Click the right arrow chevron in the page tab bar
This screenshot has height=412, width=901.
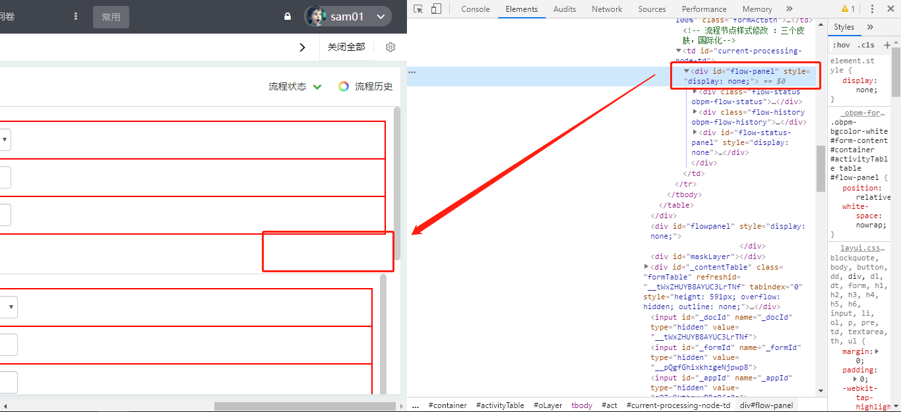tap(302, 47)
